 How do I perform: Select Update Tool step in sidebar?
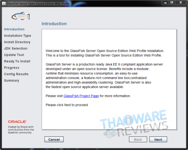pos(14,55)
